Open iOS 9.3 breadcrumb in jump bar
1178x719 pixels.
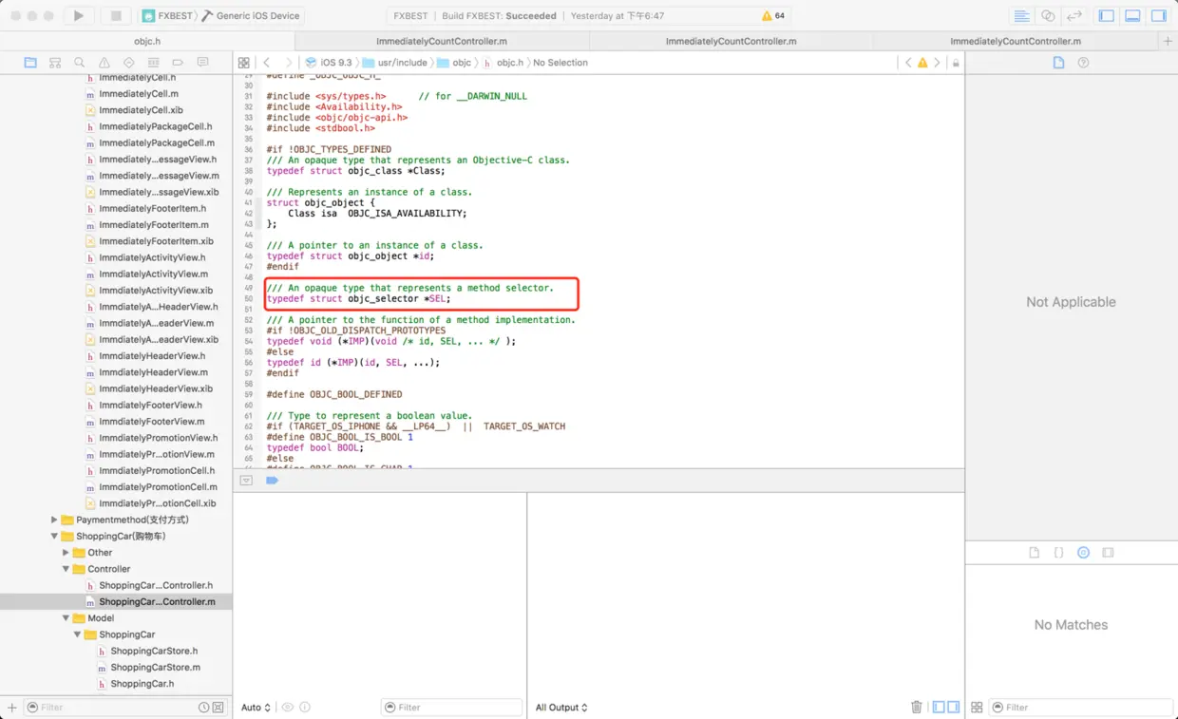329,63
